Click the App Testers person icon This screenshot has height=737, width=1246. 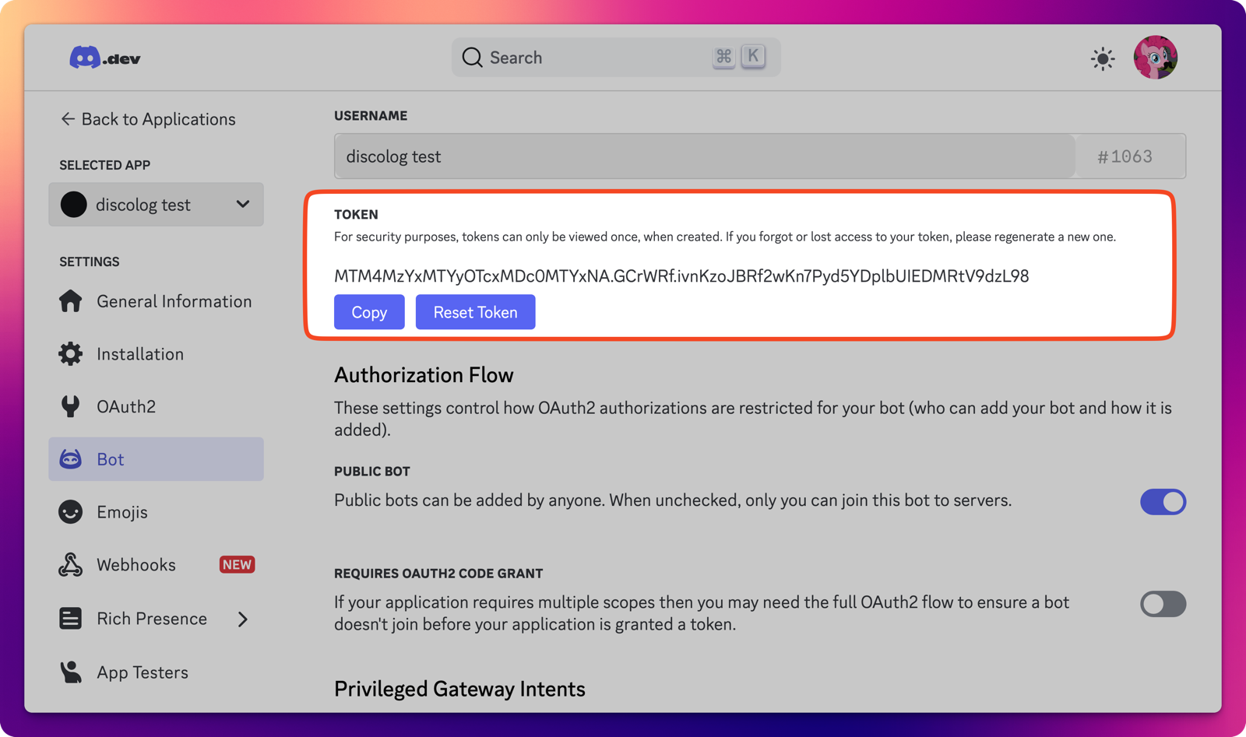pyautogui.click(x=70, y=672)
